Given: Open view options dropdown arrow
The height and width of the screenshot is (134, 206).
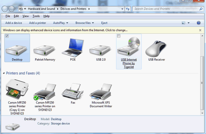Looking at the screenshot, I should (188, 23).
